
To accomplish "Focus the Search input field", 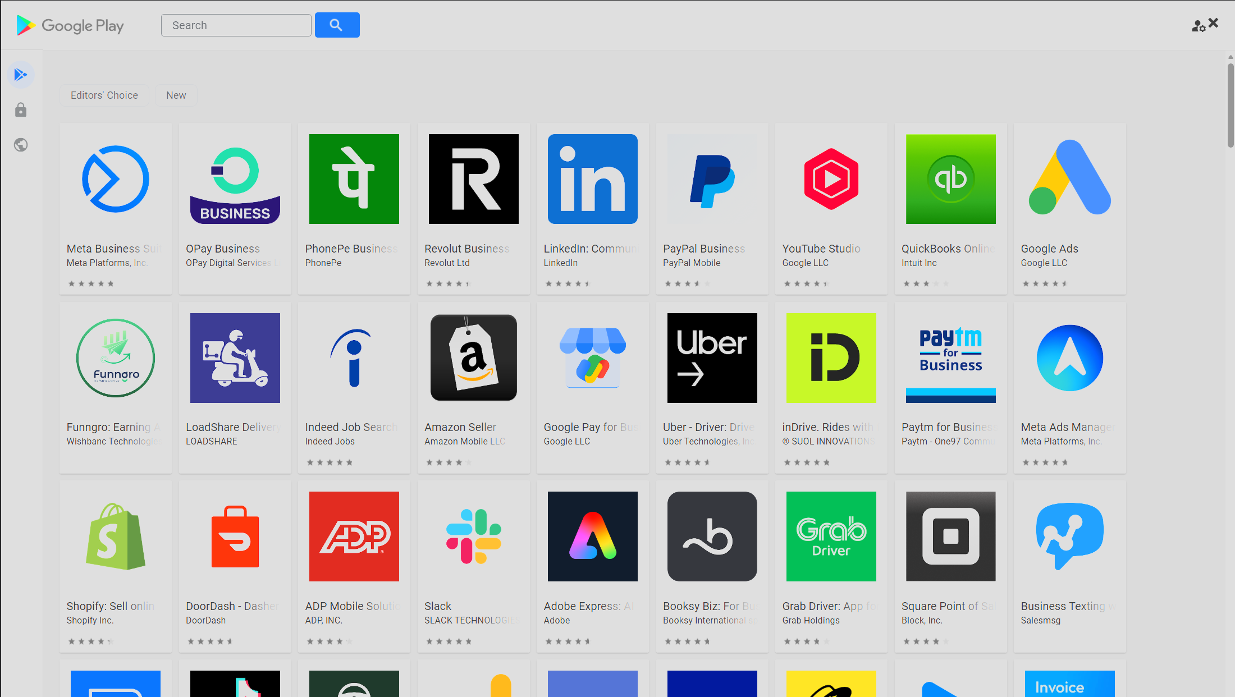I will (236, 25).
